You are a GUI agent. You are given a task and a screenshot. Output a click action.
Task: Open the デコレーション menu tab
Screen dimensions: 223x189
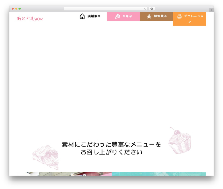coord(190,19)
